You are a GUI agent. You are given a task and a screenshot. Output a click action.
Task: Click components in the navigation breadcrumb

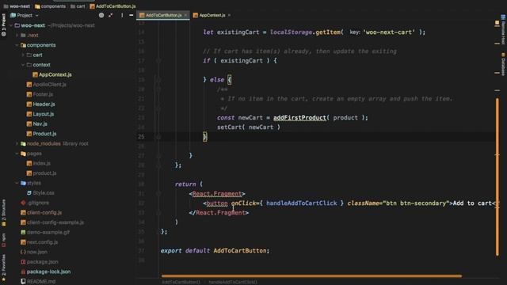[x=50, y=6]
